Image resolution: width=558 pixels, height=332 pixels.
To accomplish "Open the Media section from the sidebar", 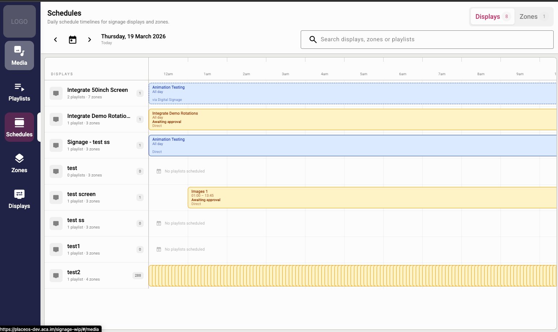I will click(19, 55).
